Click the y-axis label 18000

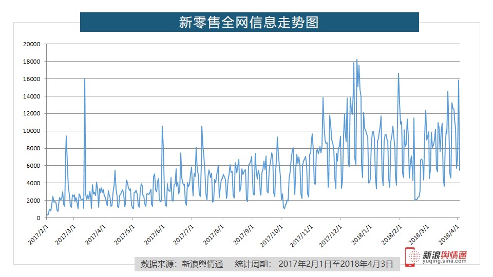tap(31, 62)
